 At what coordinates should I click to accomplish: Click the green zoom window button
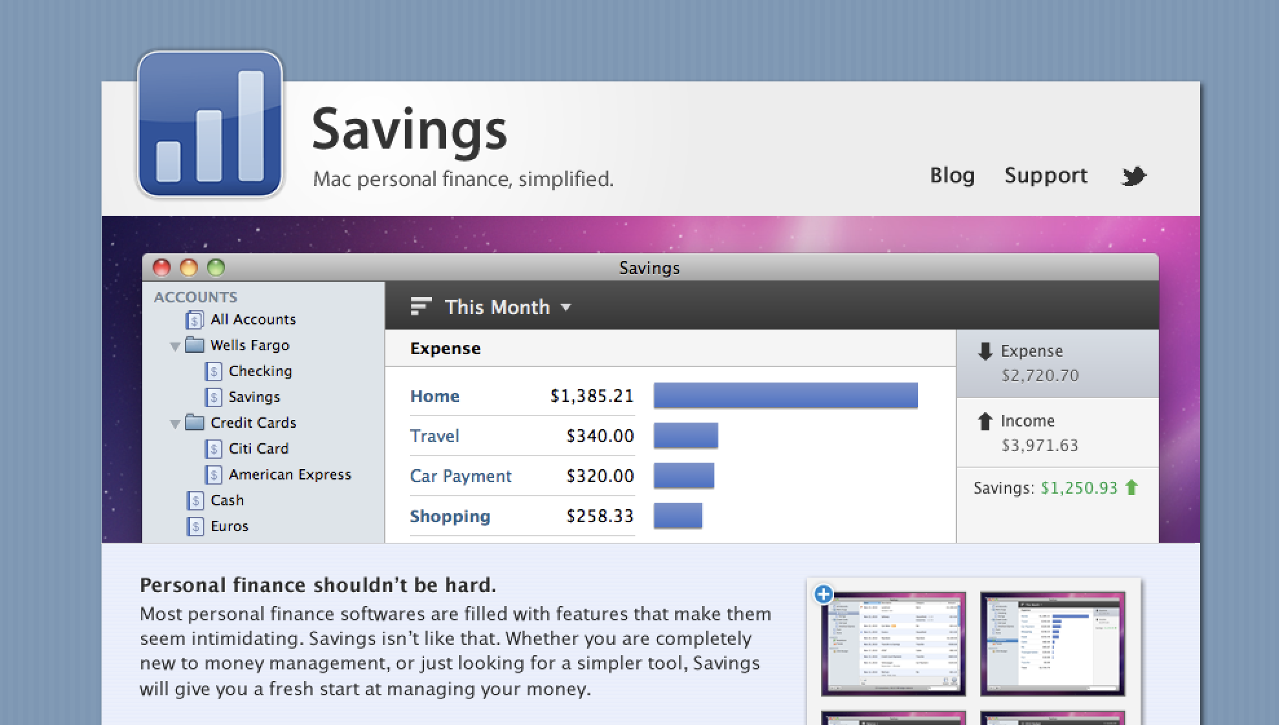pos(216,268)
